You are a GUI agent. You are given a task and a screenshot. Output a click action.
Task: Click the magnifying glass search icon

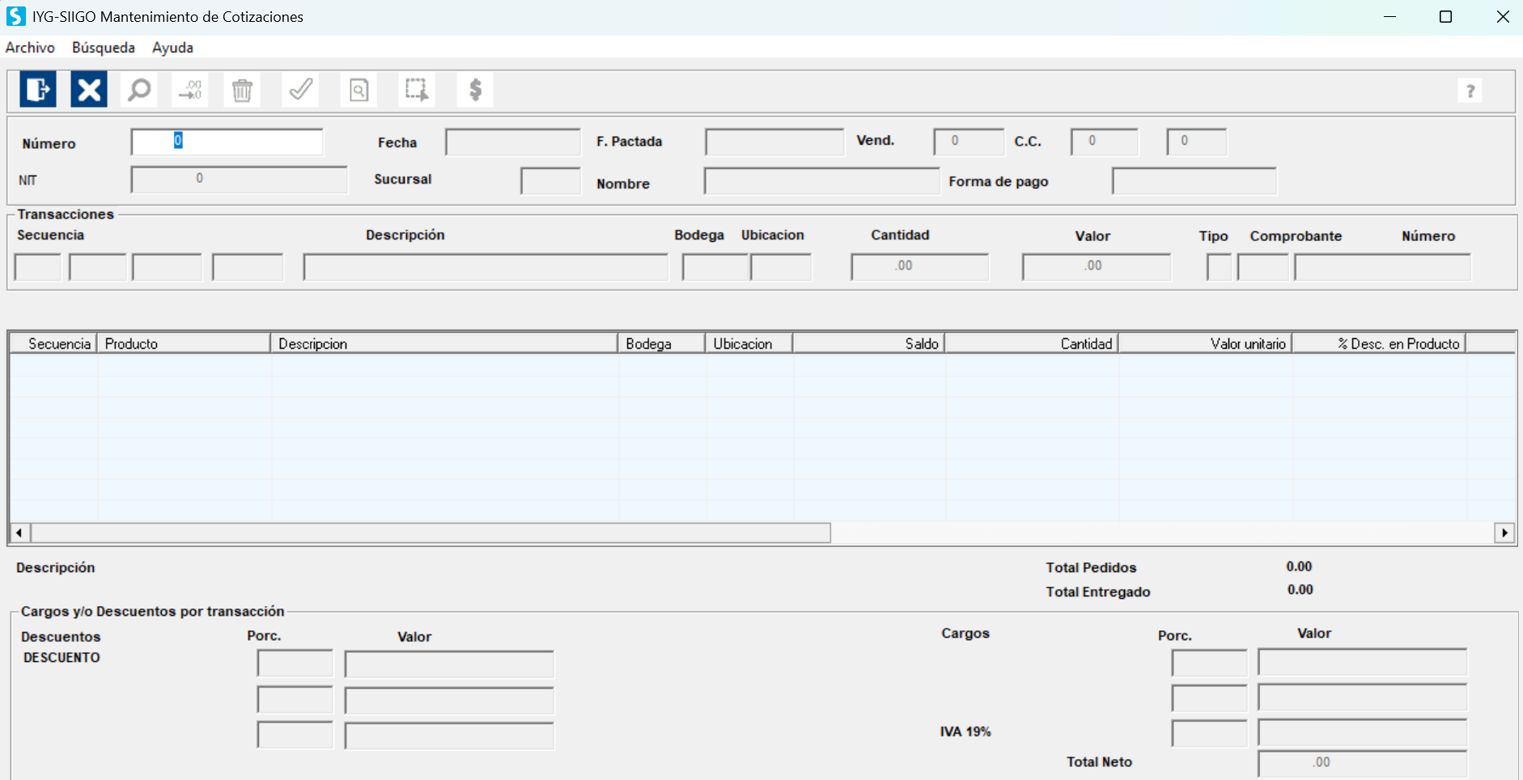tap(139, 89)
